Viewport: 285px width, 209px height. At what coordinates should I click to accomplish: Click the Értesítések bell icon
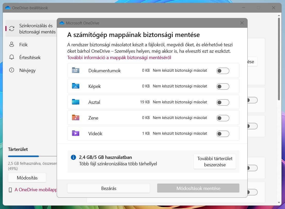click(12, 57)
